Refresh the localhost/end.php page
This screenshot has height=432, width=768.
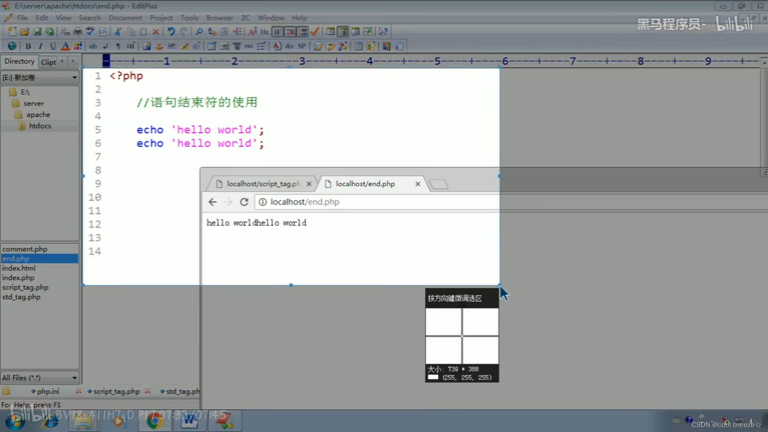[x=244, y=202]
